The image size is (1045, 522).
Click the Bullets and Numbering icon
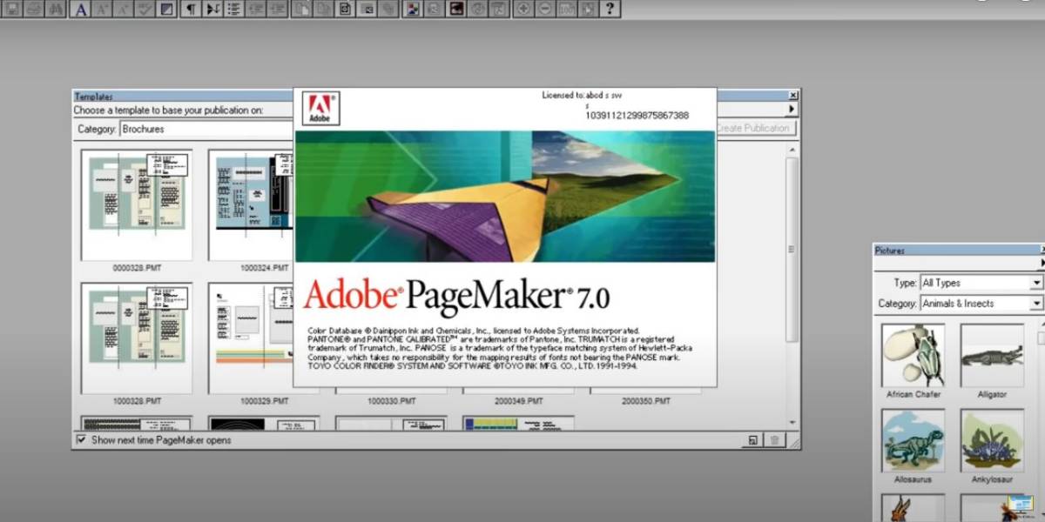[235, 10]
